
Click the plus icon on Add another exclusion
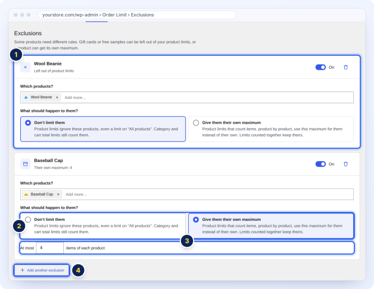22,270
